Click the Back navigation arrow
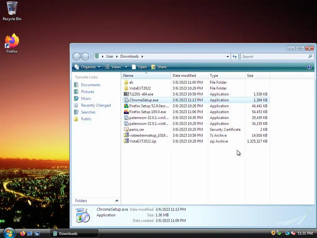The image size is (317, 238). pos(77,56)
